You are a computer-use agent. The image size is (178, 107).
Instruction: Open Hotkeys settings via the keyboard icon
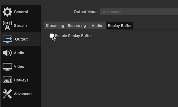tap(7, 80)
